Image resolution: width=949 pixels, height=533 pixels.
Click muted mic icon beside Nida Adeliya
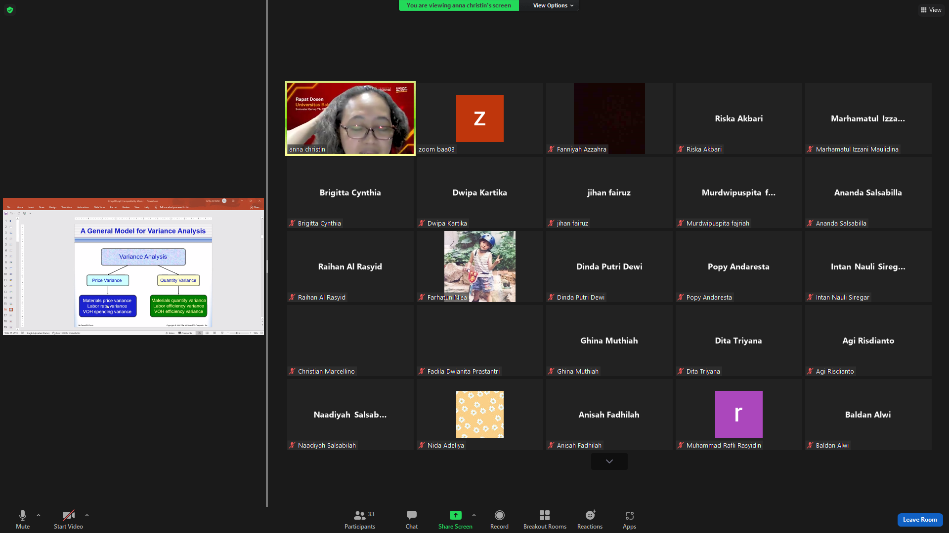click(422, 445)
